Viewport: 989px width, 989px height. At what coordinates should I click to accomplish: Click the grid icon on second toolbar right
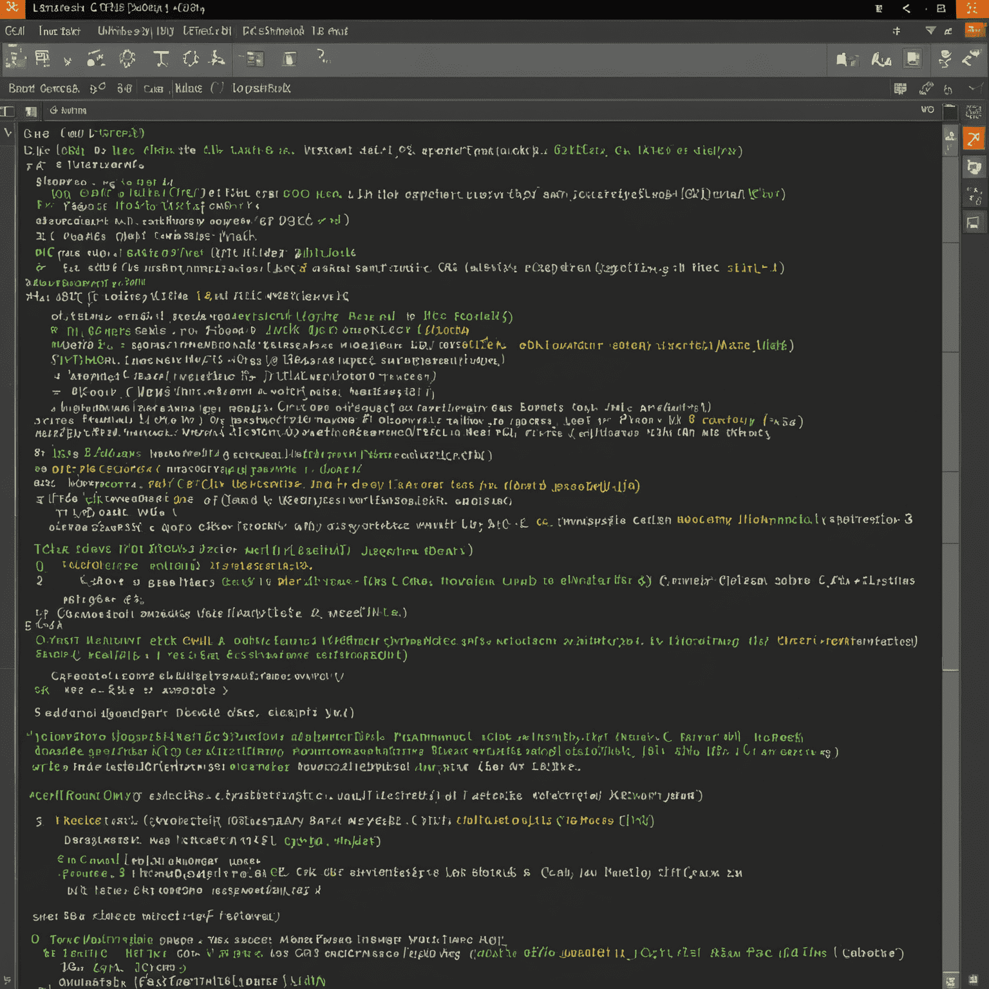point(900,89)
